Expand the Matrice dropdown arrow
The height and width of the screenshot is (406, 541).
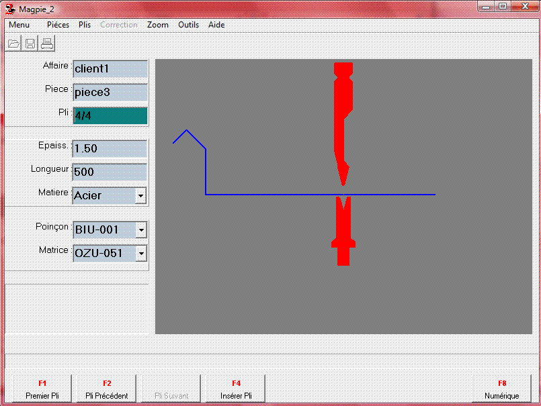[x=141, y=254]
